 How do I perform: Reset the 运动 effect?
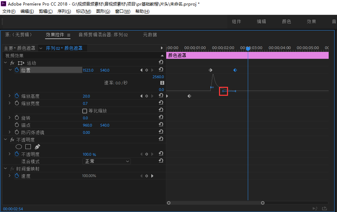point(161,62)
